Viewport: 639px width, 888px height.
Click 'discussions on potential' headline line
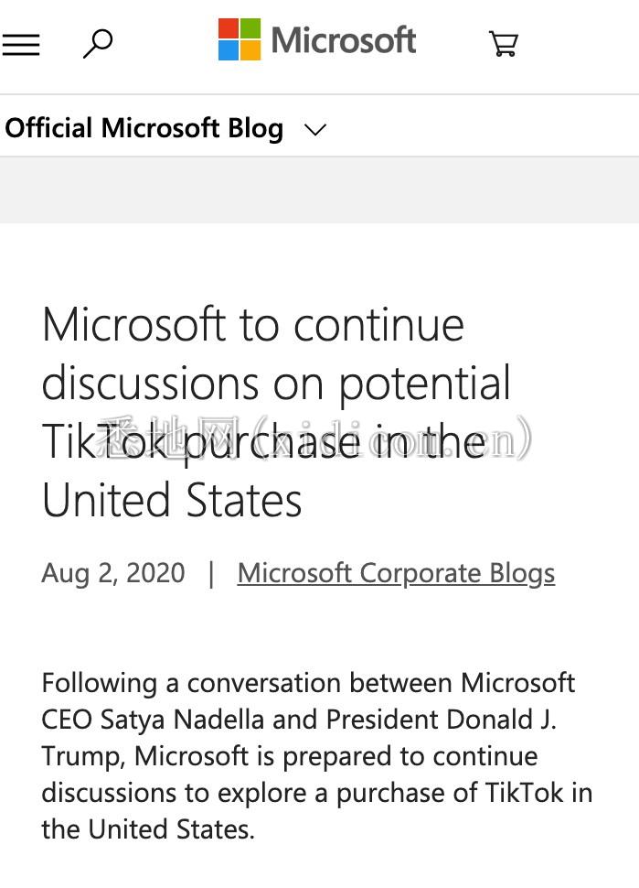click(x=276, y=384)
